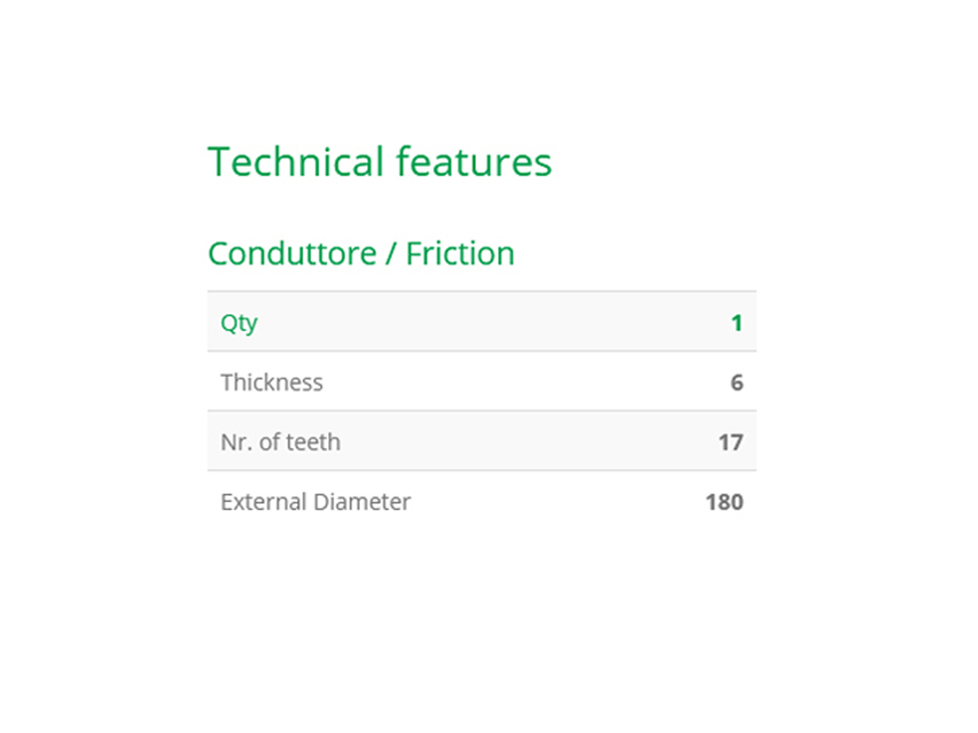This screenshot has width=978, height=733.
Task: Click the Thickness value 6
Action: 737,382
